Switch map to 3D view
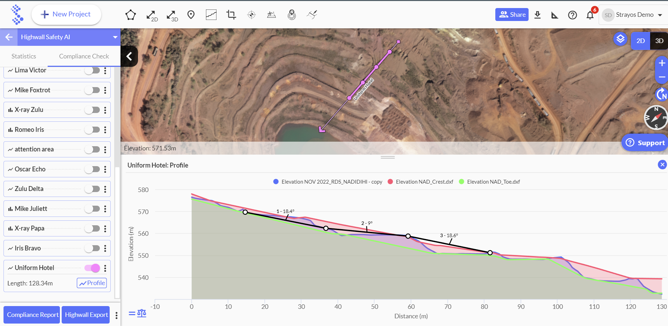The image size is (668, 326). click(659, 41)
